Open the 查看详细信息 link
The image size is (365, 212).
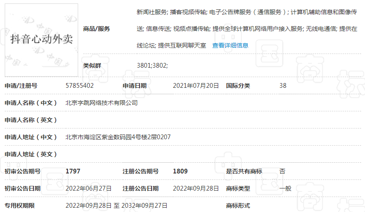[230, 45]
